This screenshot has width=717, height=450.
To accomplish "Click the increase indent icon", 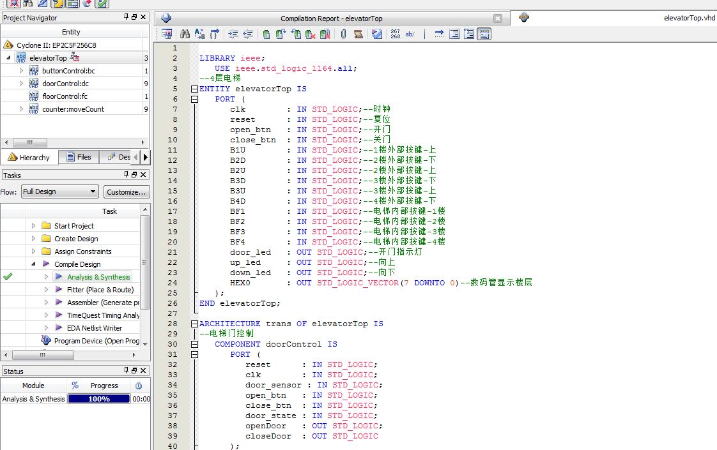I will pyautogui.click(x=233, y=34).
